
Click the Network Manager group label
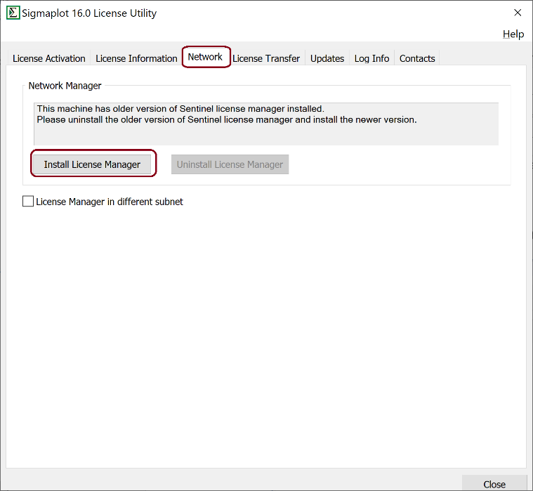click(65, 86)
